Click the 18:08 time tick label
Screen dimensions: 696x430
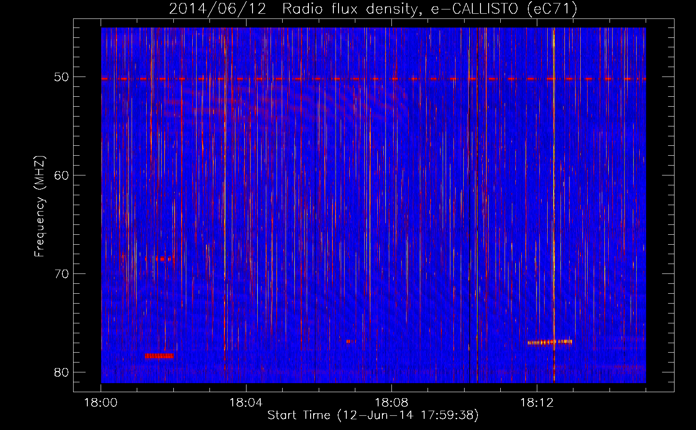pos(391,403)
